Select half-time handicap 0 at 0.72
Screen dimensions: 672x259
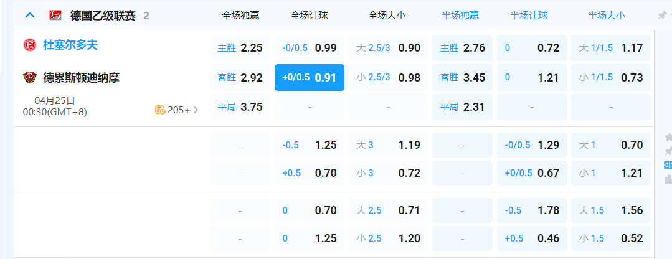pos(532,47)
